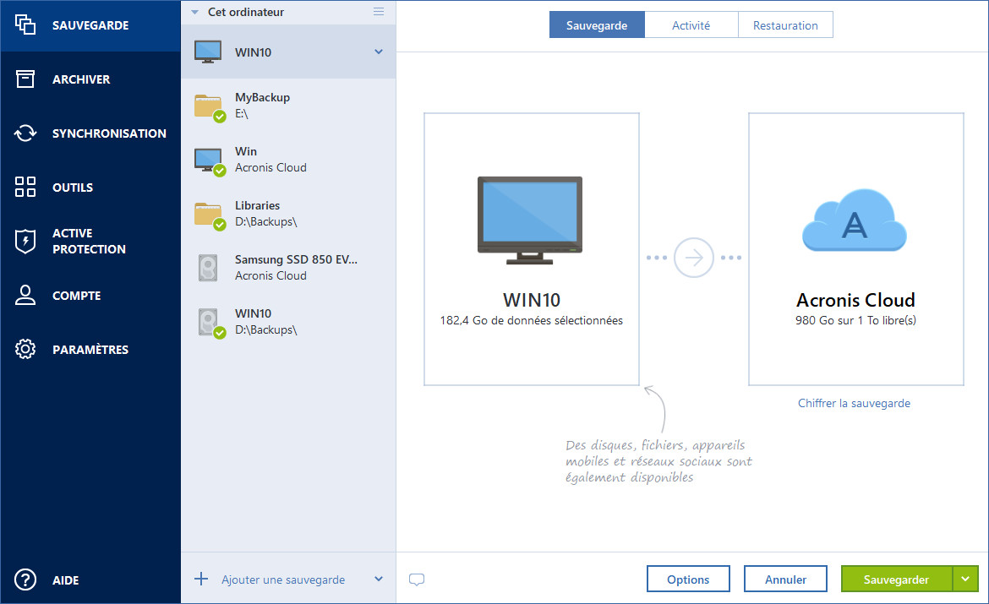Switch to the Activité tab

tap(691, 25)
